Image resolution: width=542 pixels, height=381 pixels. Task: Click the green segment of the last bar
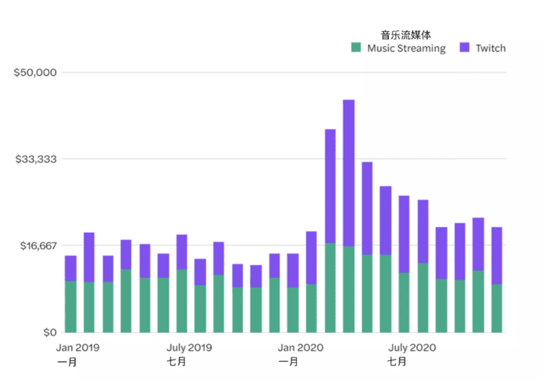pos(497,308)
